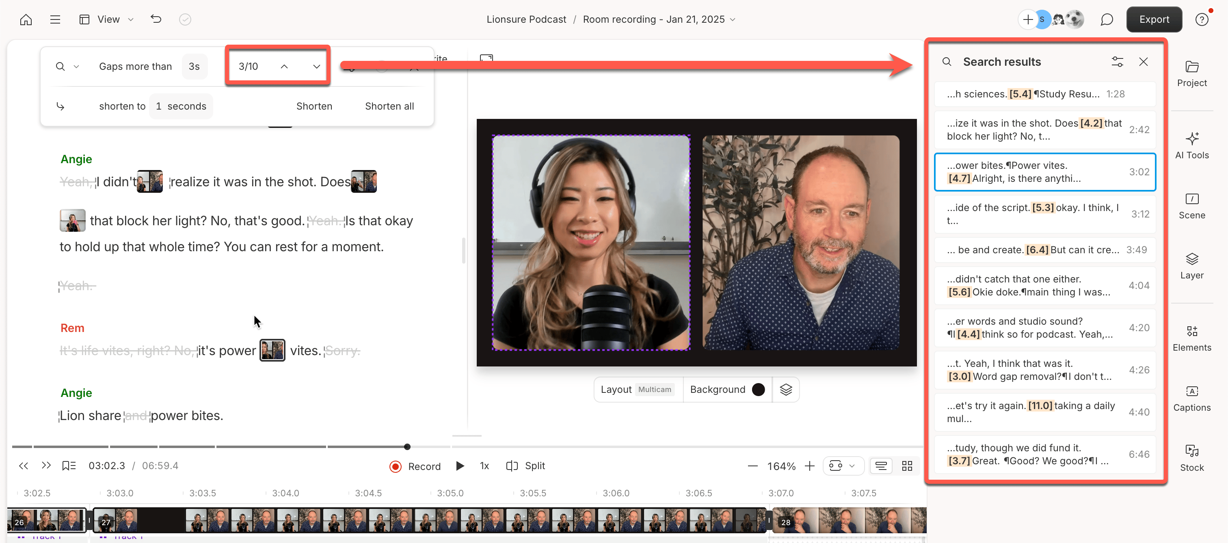Screen dimensions: 1228x543
Task: Select the 4:04 Okie doke result
Action: (x=1044, y=286)
